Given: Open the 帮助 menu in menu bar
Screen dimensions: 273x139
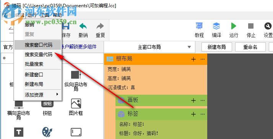Looking at the screenshot, I should (x=57, y=15).
